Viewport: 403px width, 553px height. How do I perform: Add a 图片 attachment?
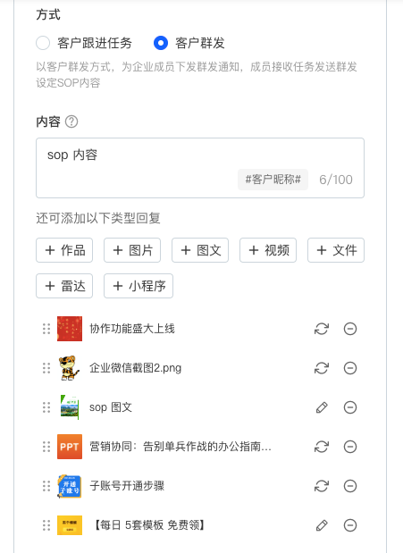click(x=132, y=250)
